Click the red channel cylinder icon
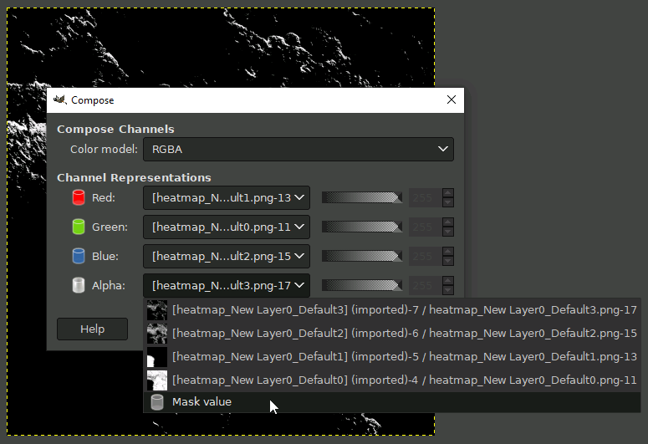648x444 pixels. [x=79, y=197]
